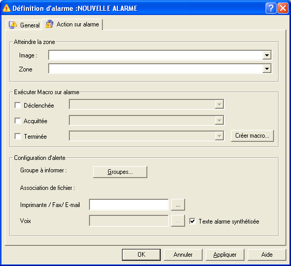Click the title bar help question mark
Image resolution: width=291 pixels, height=266 pixels.
point(271,8)
